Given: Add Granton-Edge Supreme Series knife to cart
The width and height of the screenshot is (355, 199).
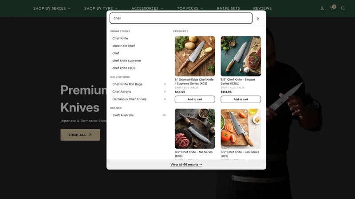Looking at the screenshot, I should [195, 99].
